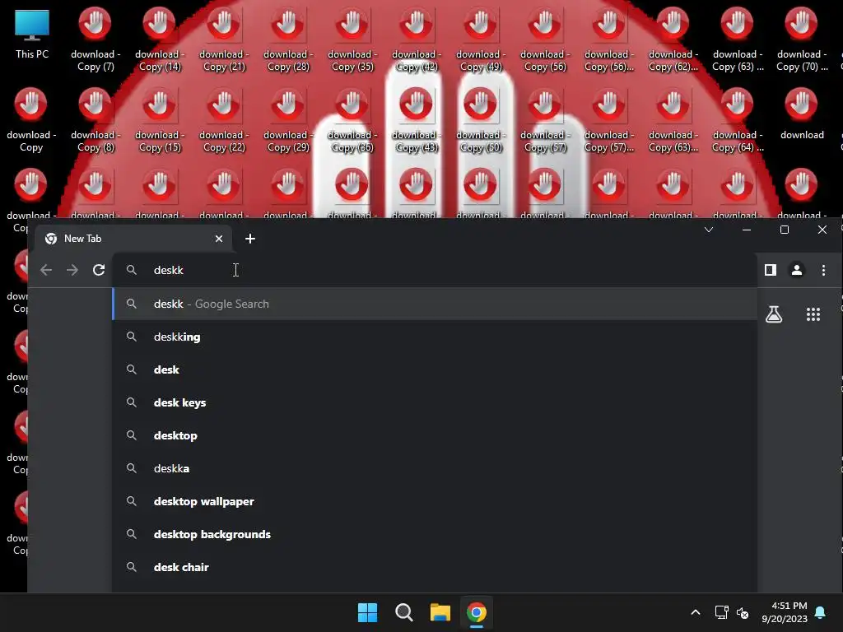
Task: Switch to the New Tab tab
Action: click(x=133, y=239)
